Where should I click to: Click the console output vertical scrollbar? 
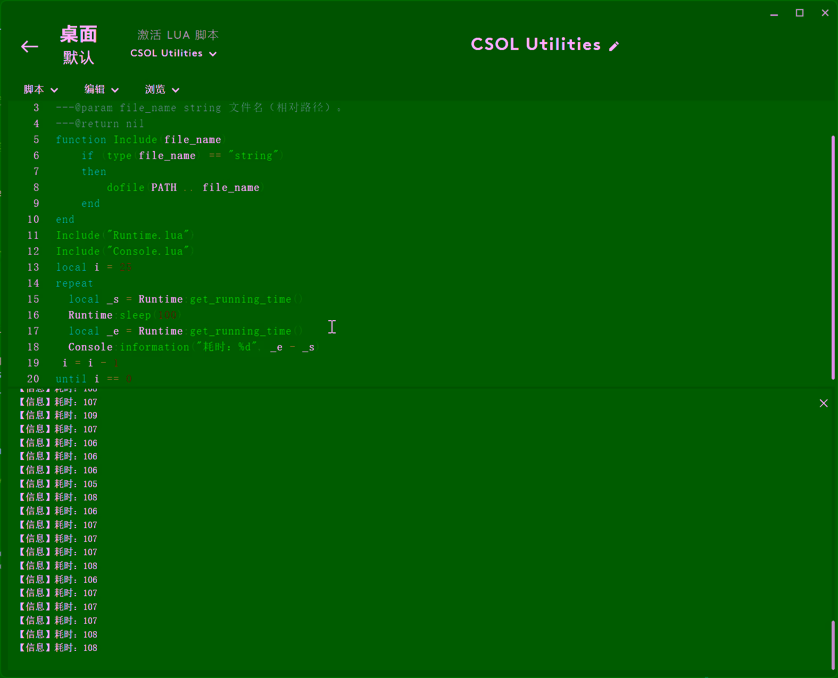click(x=833, y=643)
